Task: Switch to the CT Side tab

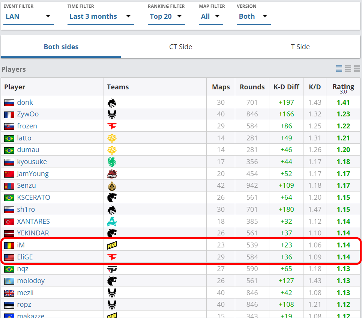Action: (x=180, y=47)
